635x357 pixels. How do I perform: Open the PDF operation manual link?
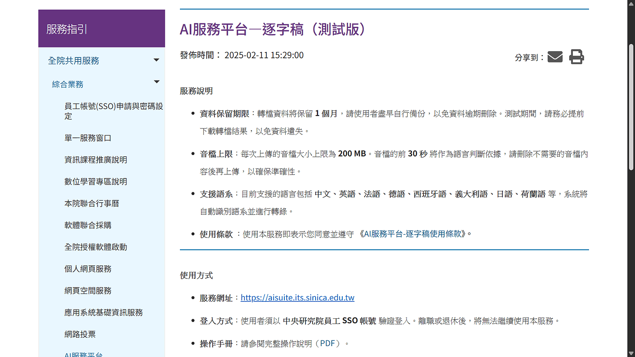pyautogui.click(x=328, y=343)
